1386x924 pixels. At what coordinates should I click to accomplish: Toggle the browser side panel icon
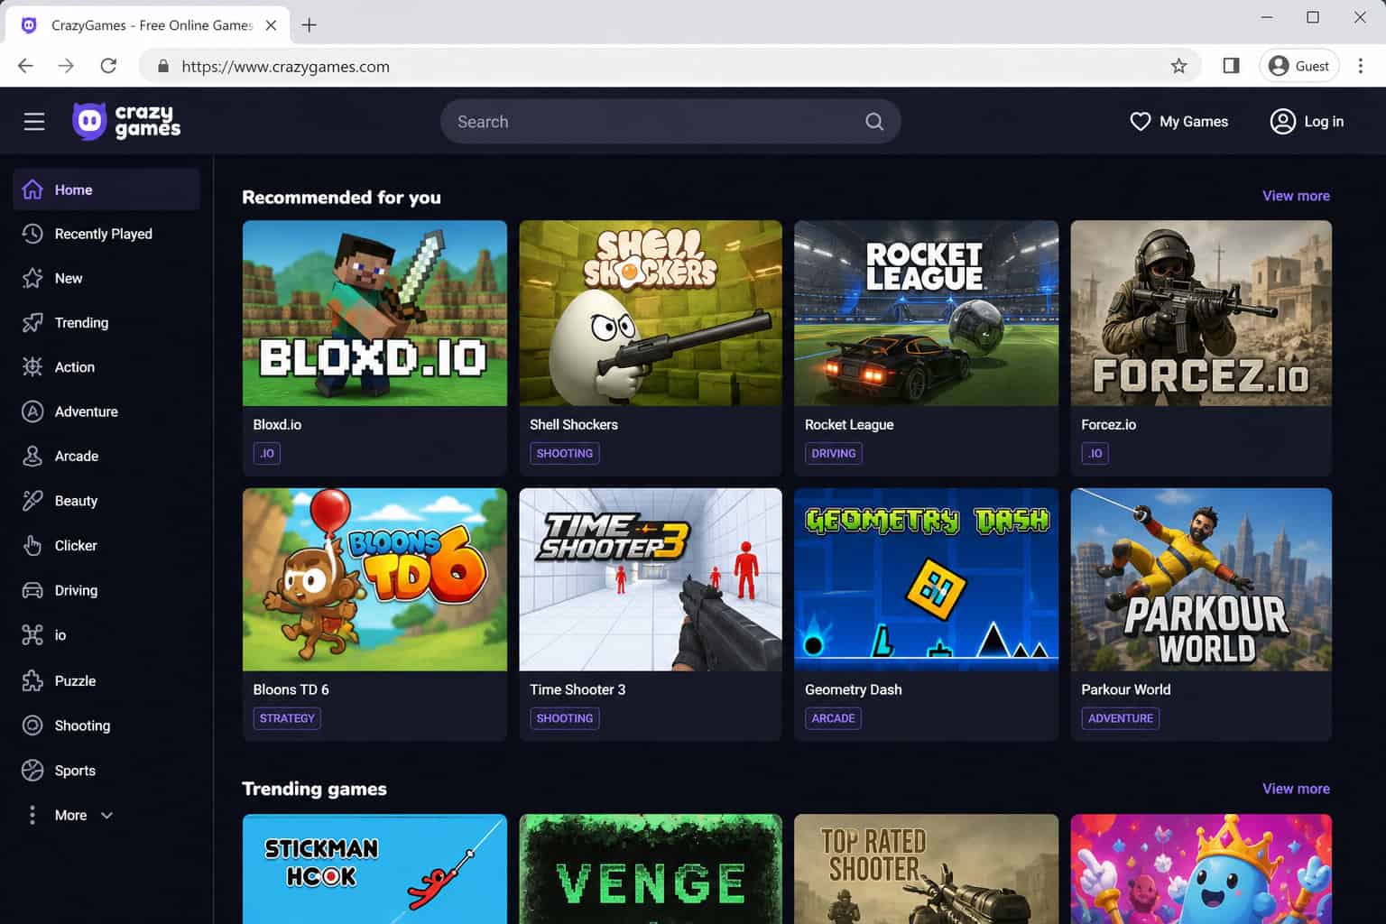pos(1231,66)
